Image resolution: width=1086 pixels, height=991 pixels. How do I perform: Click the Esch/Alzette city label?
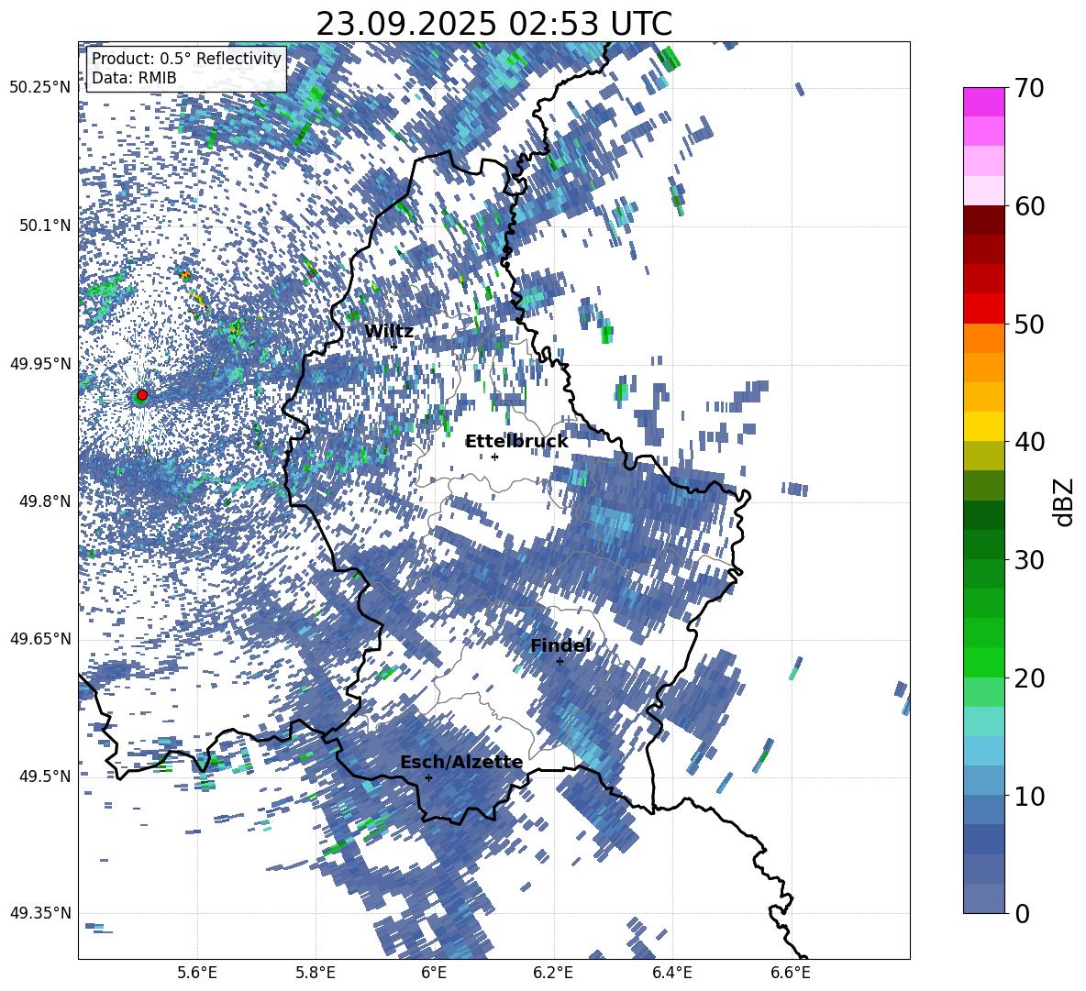tap(461, 762)
